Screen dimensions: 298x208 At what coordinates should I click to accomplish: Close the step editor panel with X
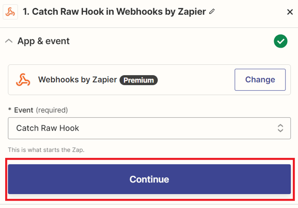(290, 12)
